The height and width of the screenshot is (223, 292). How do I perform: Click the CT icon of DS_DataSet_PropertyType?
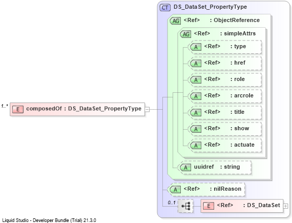coord(165,8)
